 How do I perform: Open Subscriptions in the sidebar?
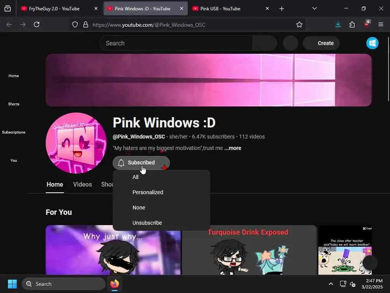pyautogui.click(x=14, y=132)
